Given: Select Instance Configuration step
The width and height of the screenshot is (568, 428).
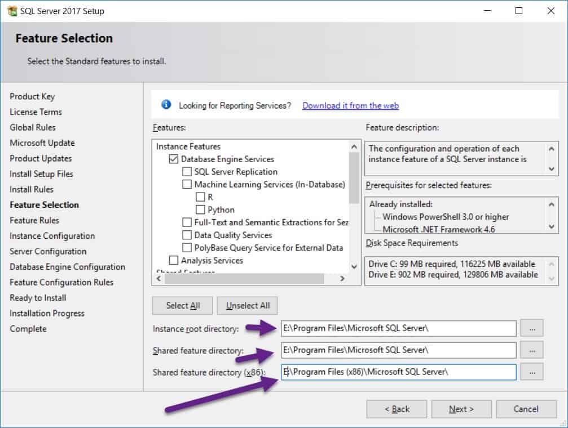Looking at the screenshot, I should coord(52,236).
